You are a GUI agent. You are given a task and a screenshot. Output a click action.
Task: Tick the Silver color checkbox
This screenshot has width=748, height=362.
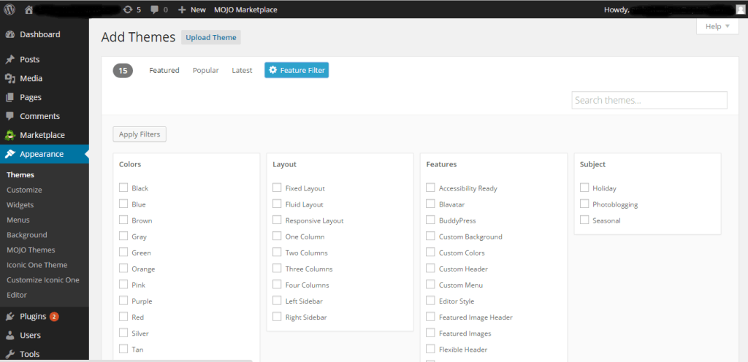coord(123,333)
